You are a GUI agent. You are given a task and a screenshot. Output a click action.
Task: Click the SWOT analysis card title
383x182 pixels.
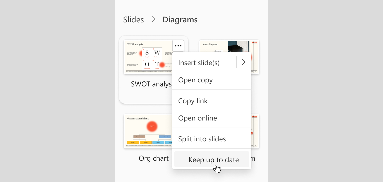click(151, 84)
